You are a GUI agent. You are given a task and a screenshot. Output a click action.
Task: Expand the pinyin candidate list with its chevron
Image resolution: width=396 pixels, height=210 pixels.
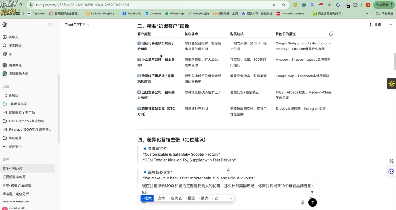[x=231, y=198]
